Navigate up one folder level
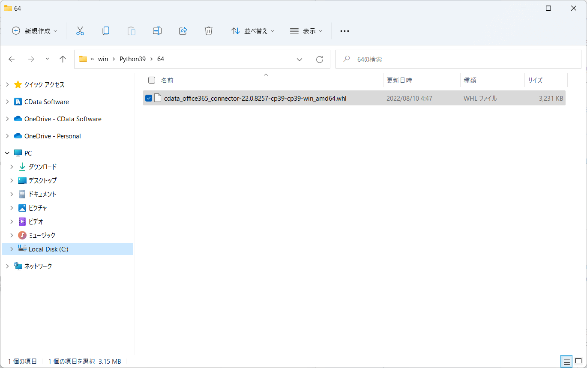 point(63,59)
